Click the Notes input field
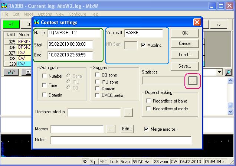Viewport: 236px width, 166px height. point(121,140)
